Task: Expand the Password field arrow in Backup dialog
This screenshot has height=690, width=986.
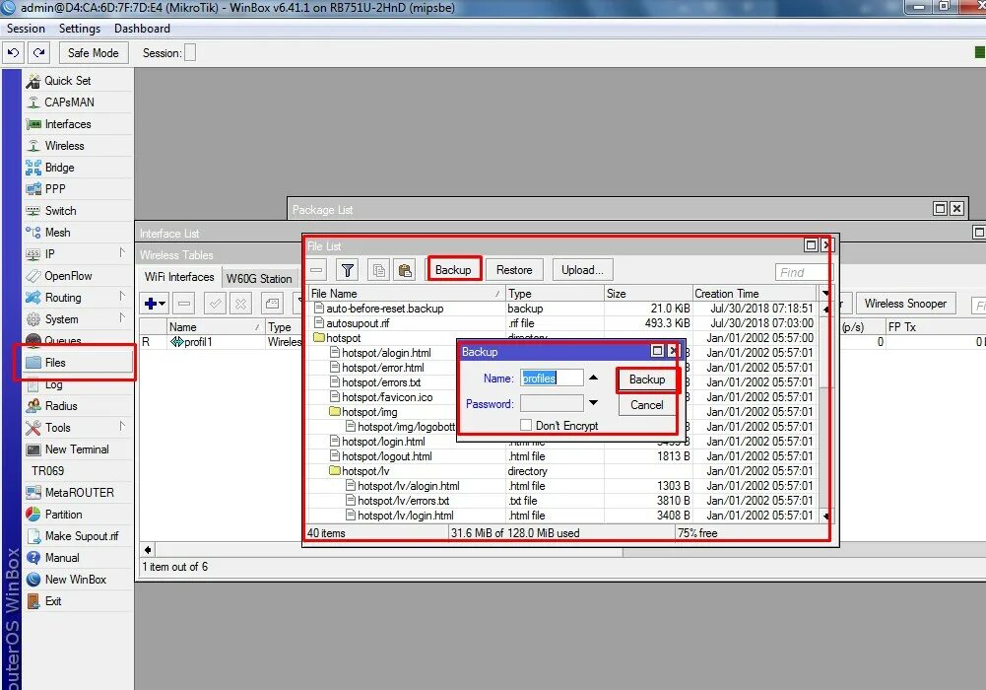Action: tap(593, 402)
